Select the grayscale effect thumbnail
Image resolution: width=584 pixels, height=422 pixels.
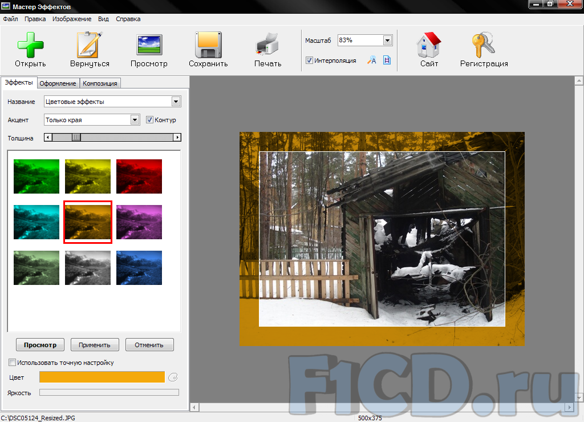click(88, 268)
